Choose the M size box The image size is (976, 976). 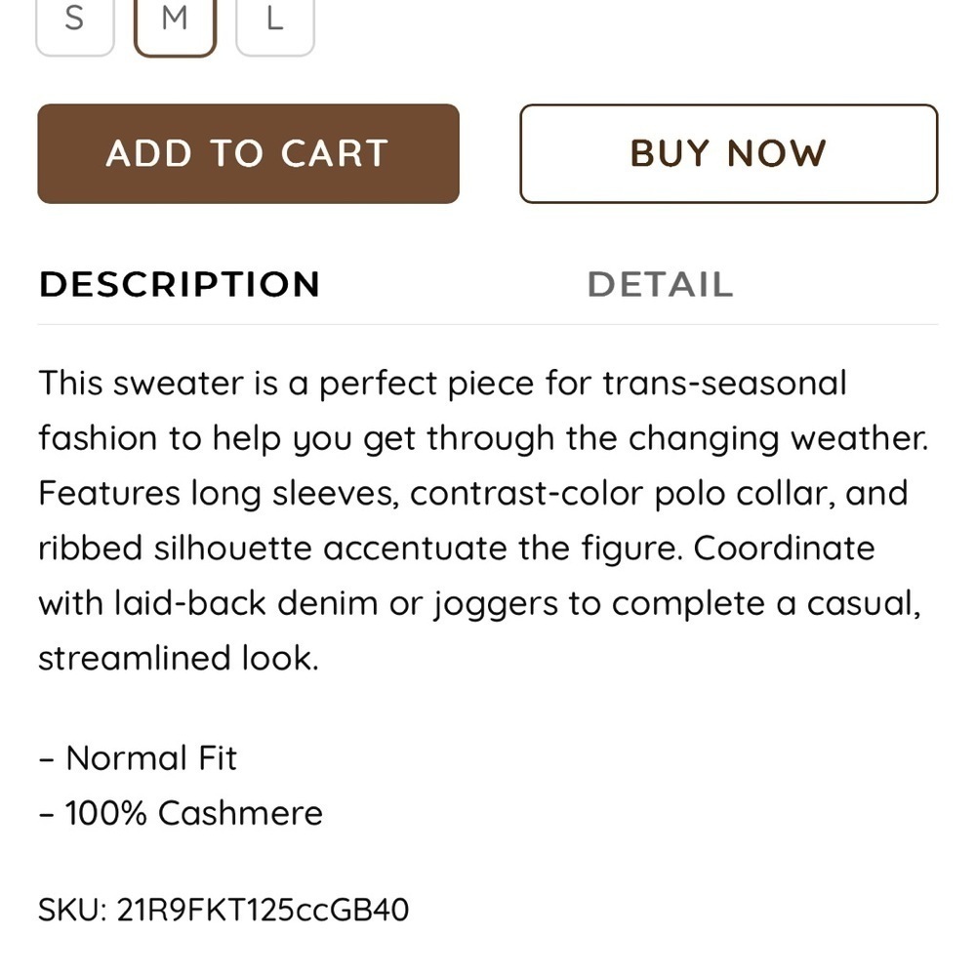(175, 25)
